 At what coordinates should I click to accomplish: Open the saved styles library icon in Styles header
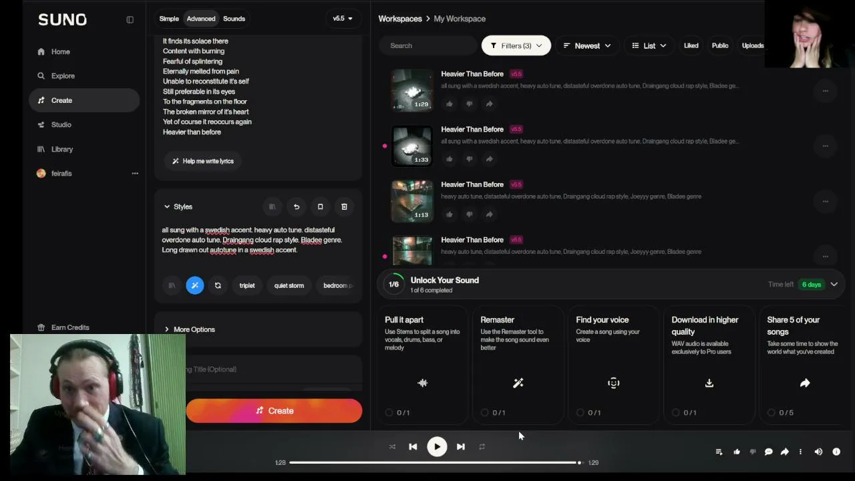click(272, 207)
